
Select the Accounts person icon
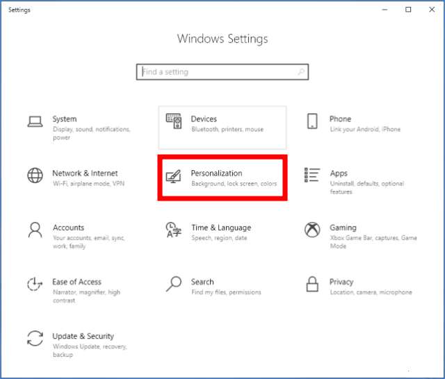point(35,230)
